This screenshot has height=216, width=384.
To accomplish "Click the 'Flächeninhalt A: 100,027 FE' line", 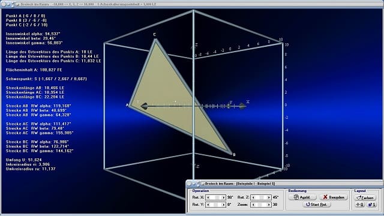I will [x=34, y=70].
